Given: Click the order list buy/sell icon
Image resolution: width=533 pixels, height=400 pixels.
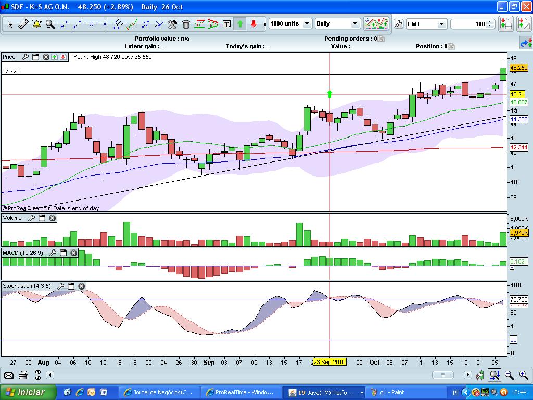Looking at the screenshot, I should point(506,24).
